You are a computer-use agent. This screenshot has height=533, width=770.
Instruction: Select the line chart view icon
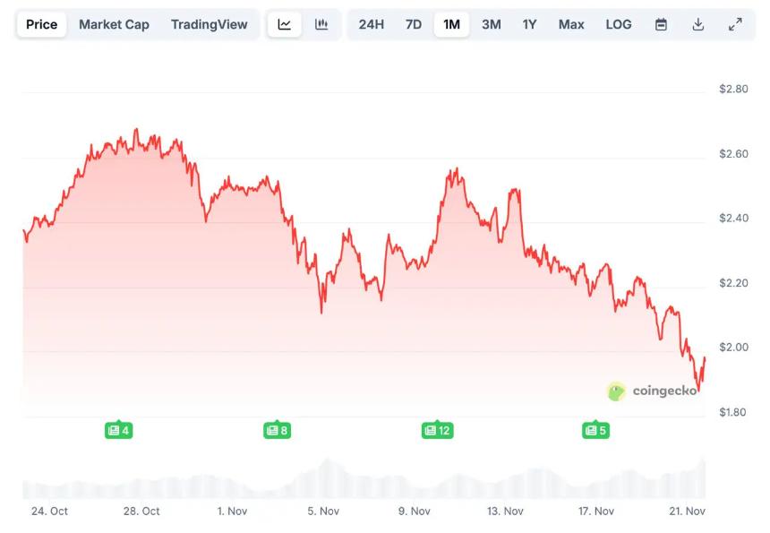coord(285,24)
